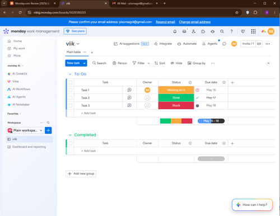Image resolution: width=280 pixels, height=216 pixels.
Task: Add a new board view with plus
Action: point(92,53)
